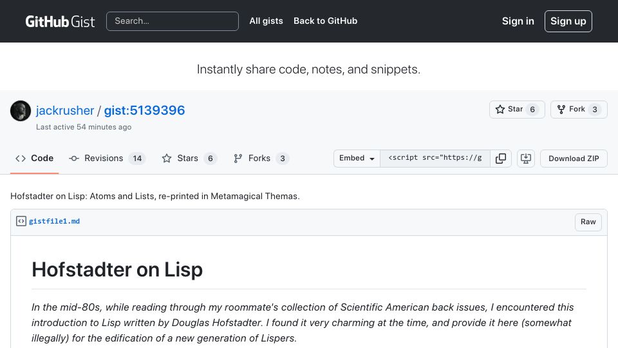Open the Stars tab
The height and width of the screenshot is (348, 618).
(189, 159)
